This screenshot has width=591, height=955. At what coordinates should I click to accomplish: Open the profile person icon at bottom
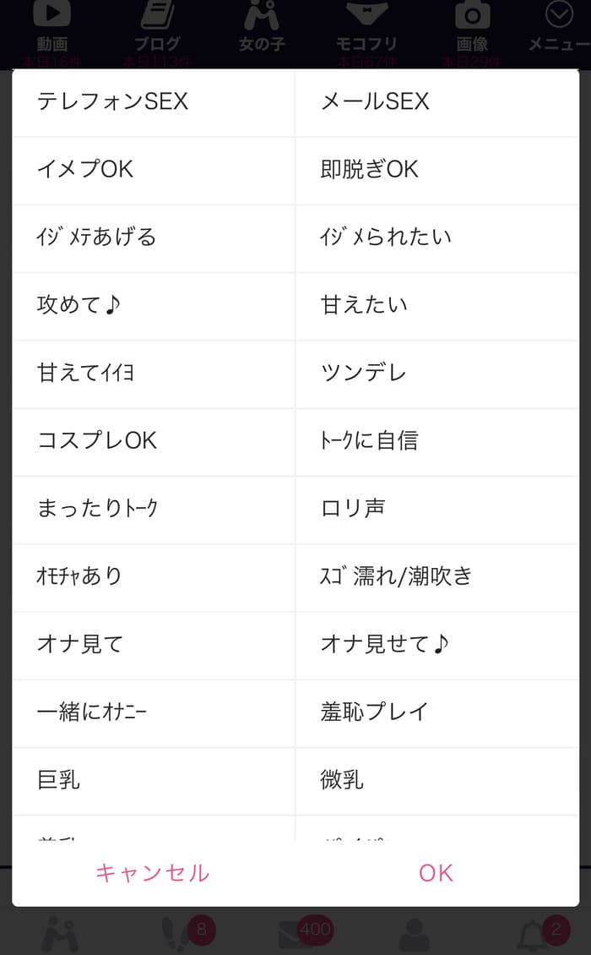pyautogui.click(x=414, y=933)
